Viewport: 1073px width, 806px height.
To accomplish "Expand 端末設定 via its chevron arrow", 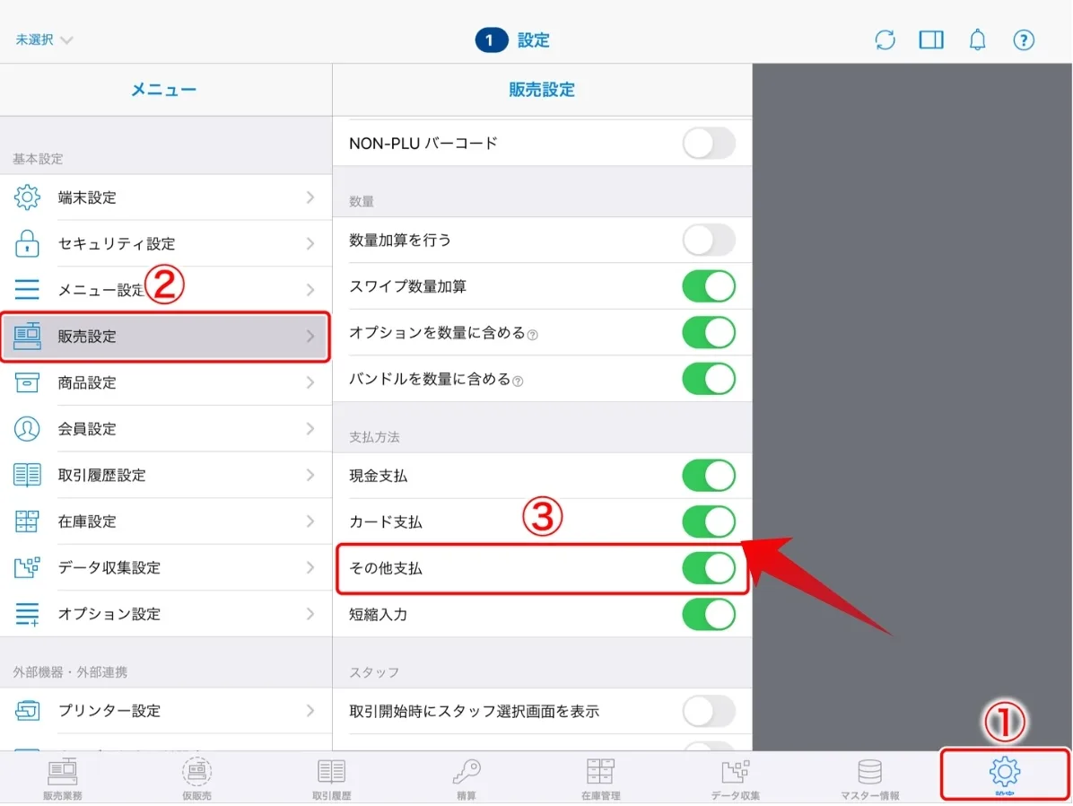I will (310, 197).
